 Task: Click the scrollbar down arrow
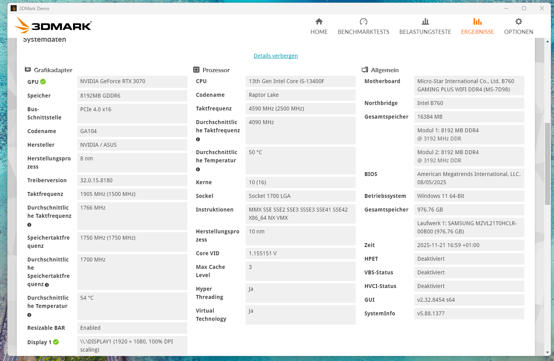coord(547,352)
